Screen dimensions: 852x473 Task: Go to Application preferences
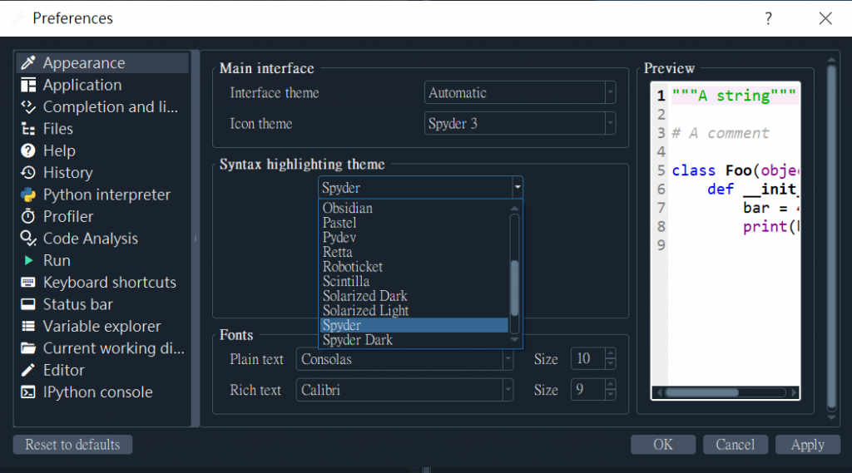(103, 86)
